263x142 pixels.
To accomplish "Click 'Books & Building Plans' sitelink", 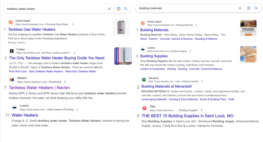I will pos(213,99).
